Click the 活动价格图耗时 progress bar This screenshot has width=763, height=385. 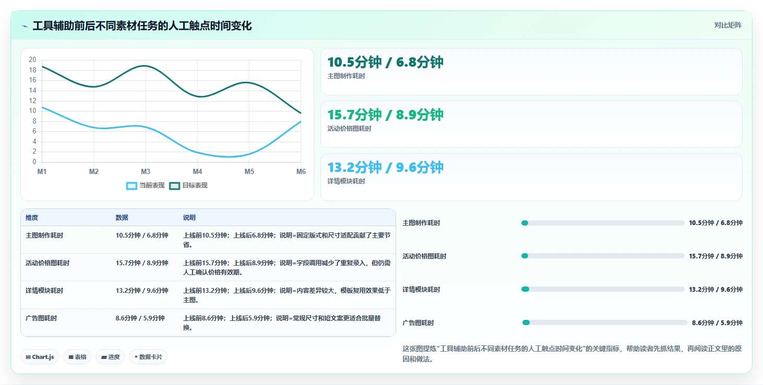pos(603,256)
